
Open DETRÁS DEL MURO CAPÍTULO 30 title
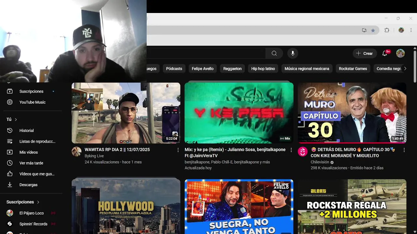coord(353,153)
